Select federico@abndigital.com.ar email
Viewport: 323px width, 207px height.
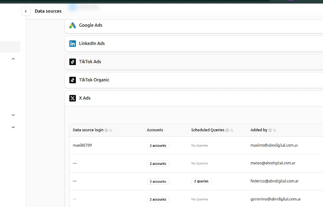275,181
